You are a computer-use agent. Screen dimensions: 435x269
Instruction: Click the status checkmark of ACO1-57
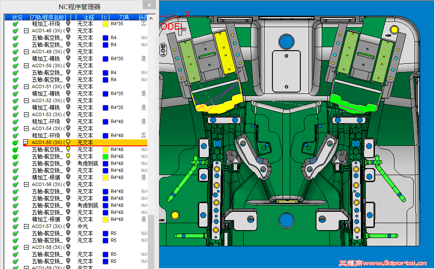pyautogui.click(x=16, y=227)
